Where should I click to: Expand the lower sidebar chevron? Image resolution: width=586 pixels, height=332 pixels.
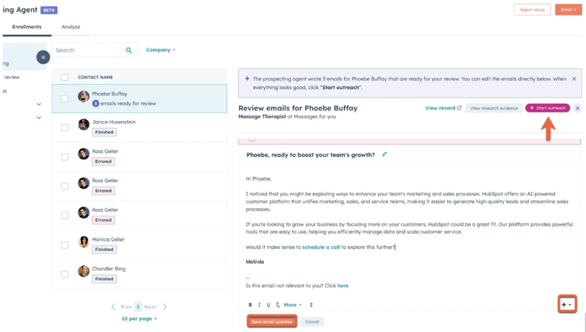(39, 117)
